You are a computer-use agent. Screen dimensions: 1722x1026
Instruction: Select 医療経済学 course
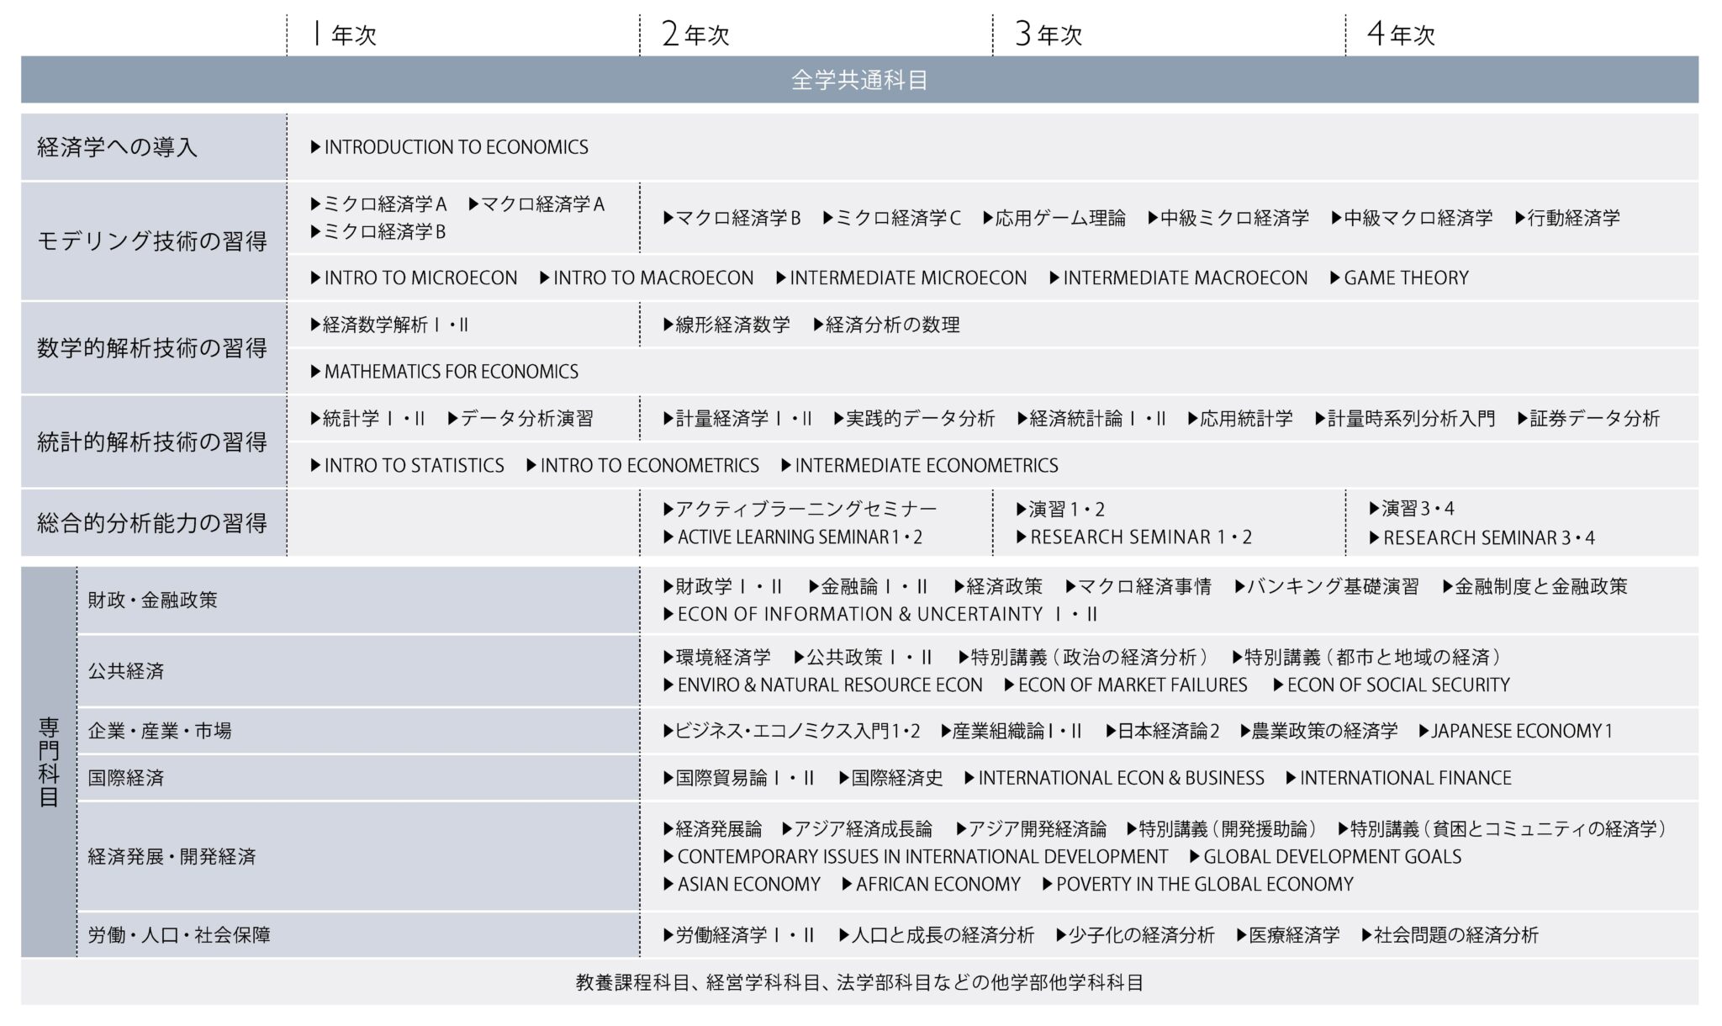coord(1288,936)
